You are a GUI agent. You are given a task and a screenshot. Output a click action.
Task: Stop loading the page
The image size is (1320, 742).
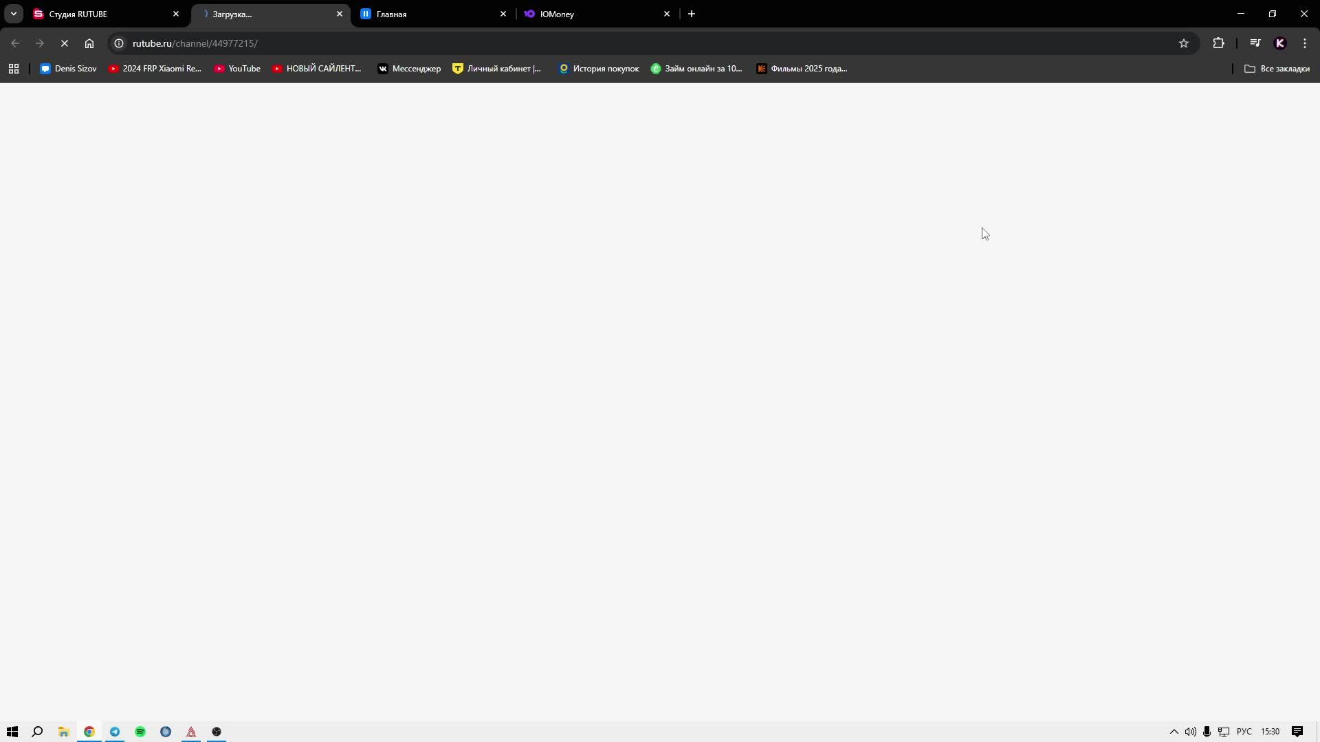click(x=65, y=43)
